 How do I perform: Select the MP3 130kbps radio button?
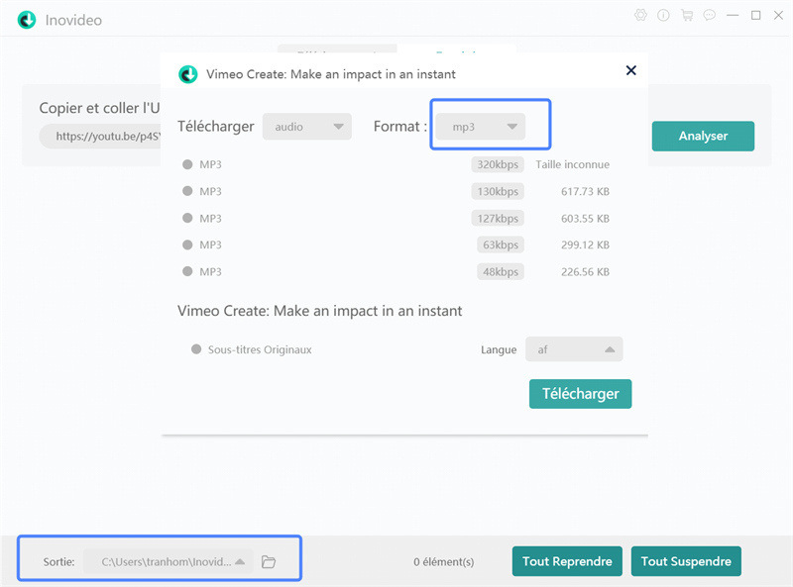click(187, 191)
